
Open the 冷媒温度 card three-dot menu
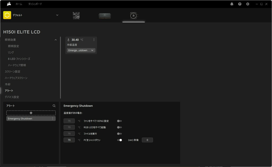(94, 40)
